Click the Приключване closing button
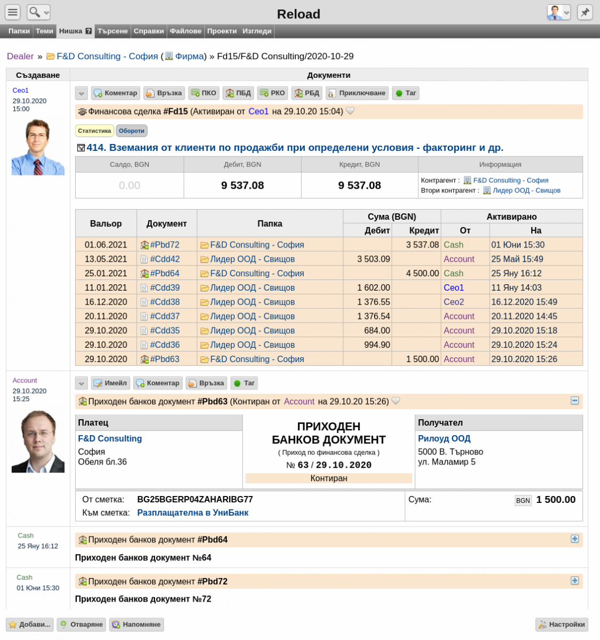This screenshot has width=600, height=640. point(357,93)
